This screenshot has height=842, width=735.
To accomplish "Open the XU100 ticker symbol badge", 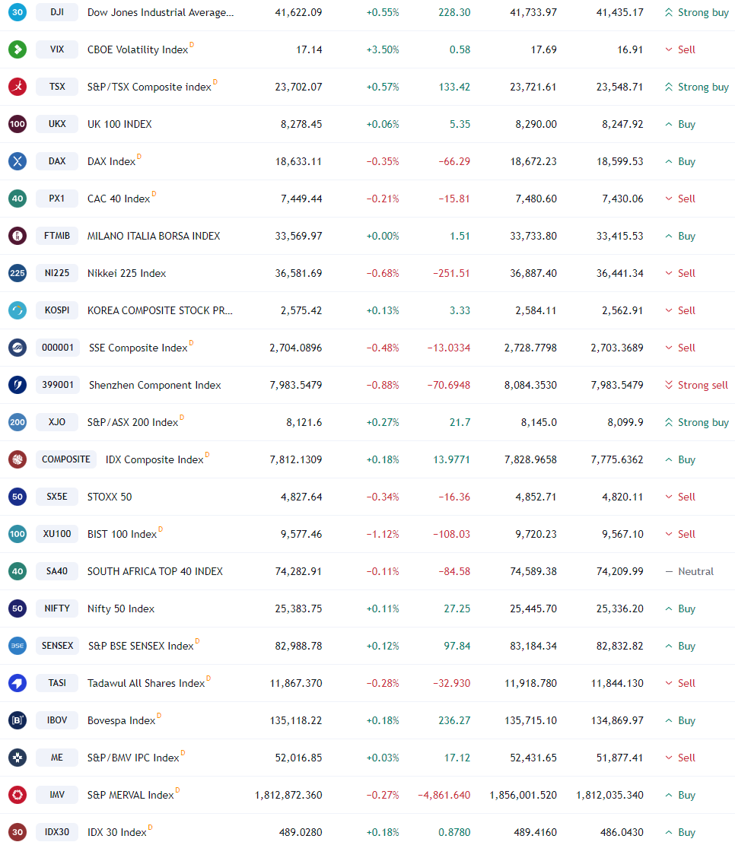I will tap(57, 534).
